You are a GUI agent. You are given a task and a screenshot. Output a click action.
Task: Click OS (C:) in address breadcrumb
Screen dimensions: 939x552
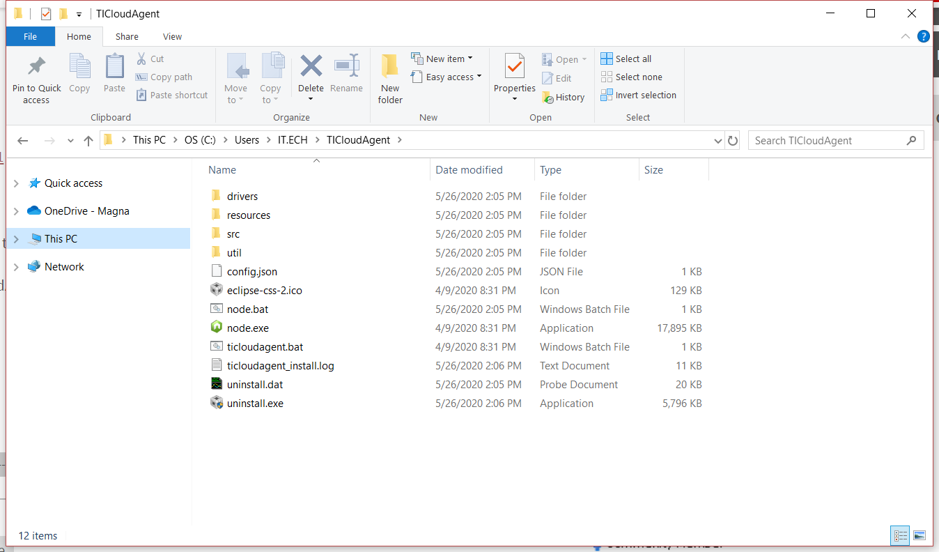coord(200,140)
